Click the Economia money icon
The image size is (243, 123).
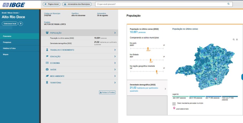(x=47, y=63)
